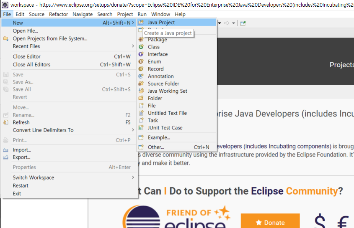Choose Restart from File menu

[69, 185]
